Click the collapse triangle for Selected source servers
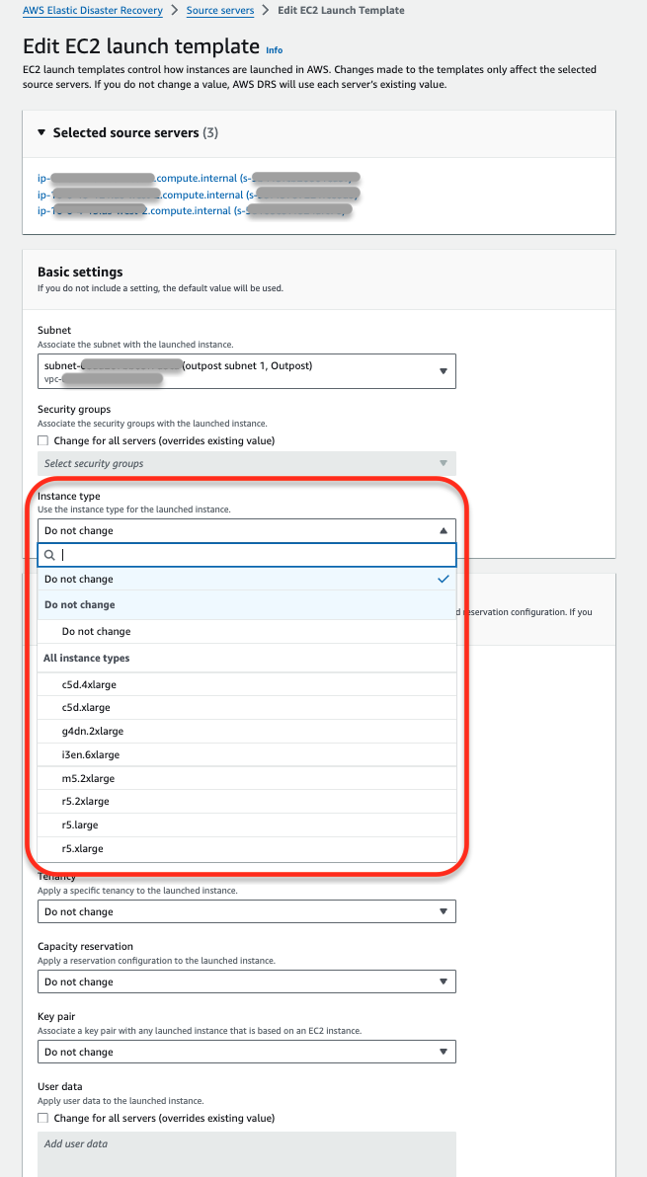The width and height of the screenshot is (647, 1177). click(40, 132)
